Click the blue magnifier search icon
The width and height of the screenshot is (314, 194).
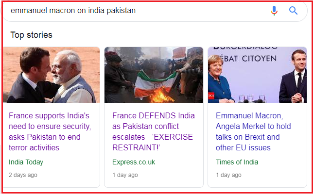293,10
